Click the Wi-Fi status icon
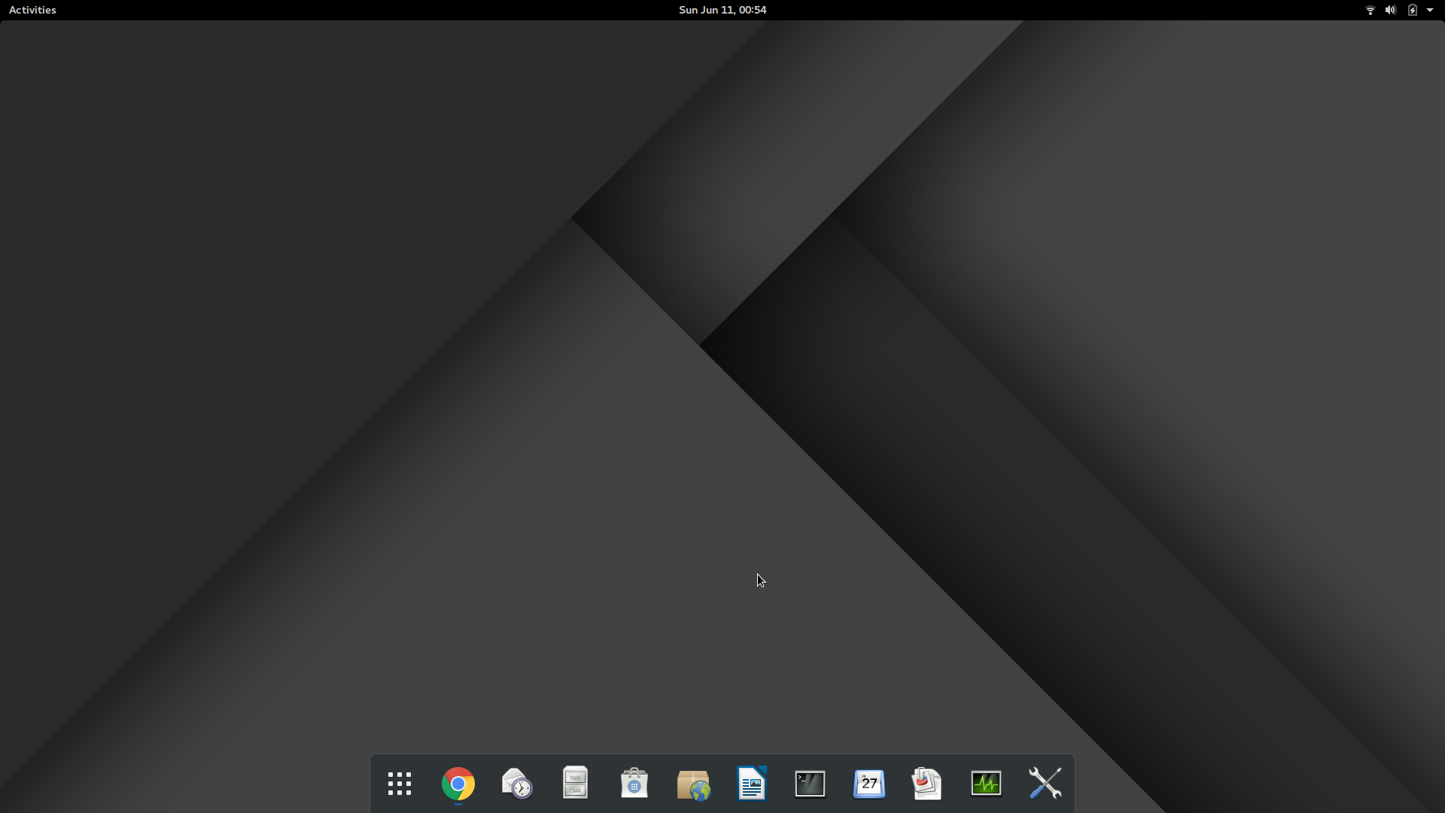Viewport: 1445px width, 813px height. pos(1370,10)
